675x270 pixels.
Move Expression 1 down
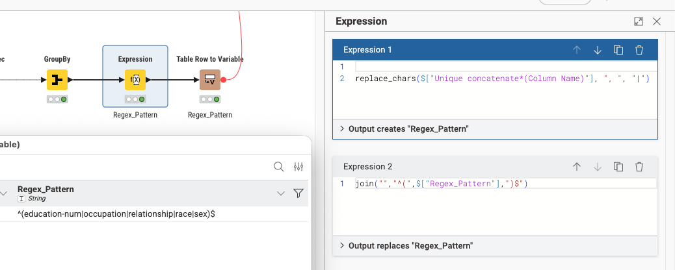click(x=597, y=50)
